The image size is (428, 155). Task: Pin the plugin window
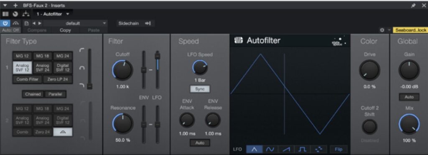[413, 5]
